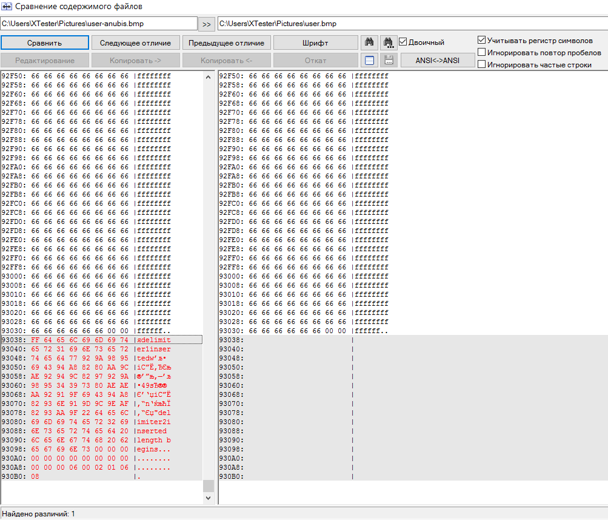
Task: Click the scrollbar up arrow in left pane
Action: pos(209,78)
